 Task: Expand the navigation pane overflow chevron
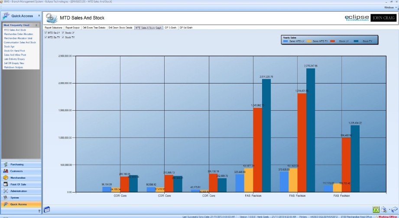click(40, 211)
